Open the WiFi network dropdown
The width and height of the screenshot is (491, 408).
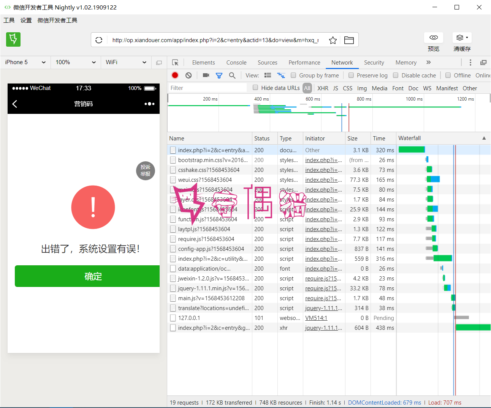[126, 62]
